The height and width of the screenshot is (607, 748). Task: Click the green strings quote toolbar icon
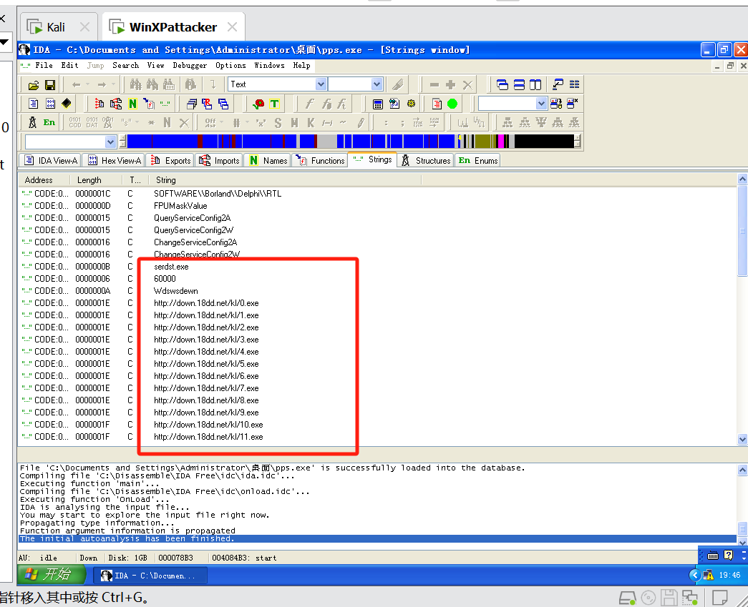tap(165, 104)
